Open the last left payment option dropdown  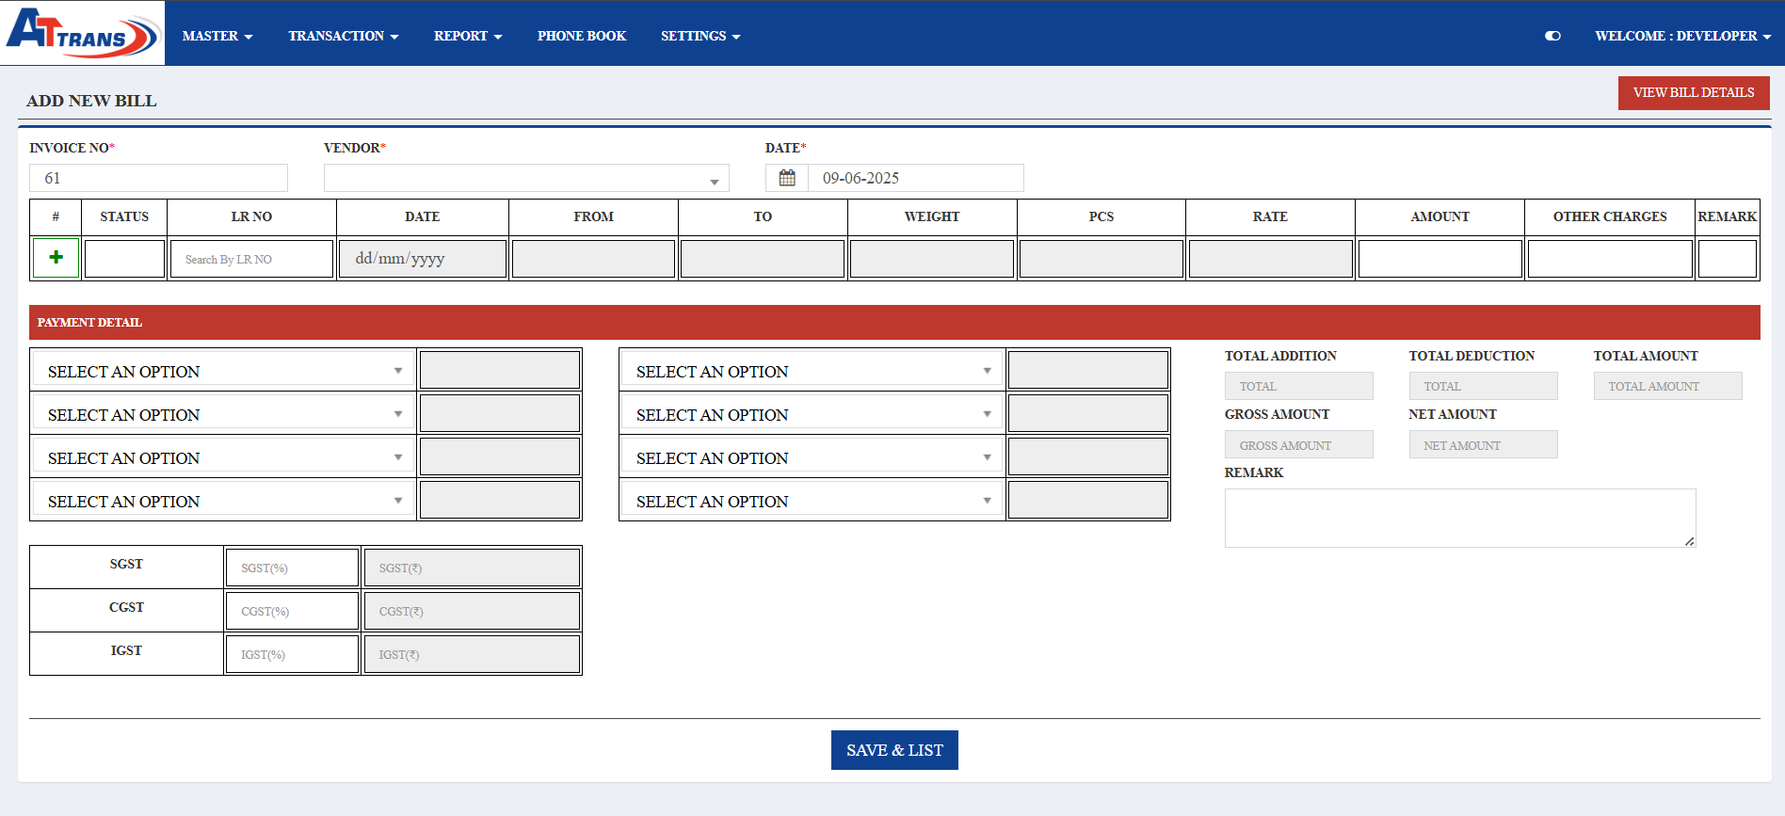[224, 501]
